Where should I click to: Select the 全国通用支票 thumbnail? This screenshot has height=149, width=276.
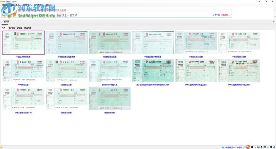110,99
